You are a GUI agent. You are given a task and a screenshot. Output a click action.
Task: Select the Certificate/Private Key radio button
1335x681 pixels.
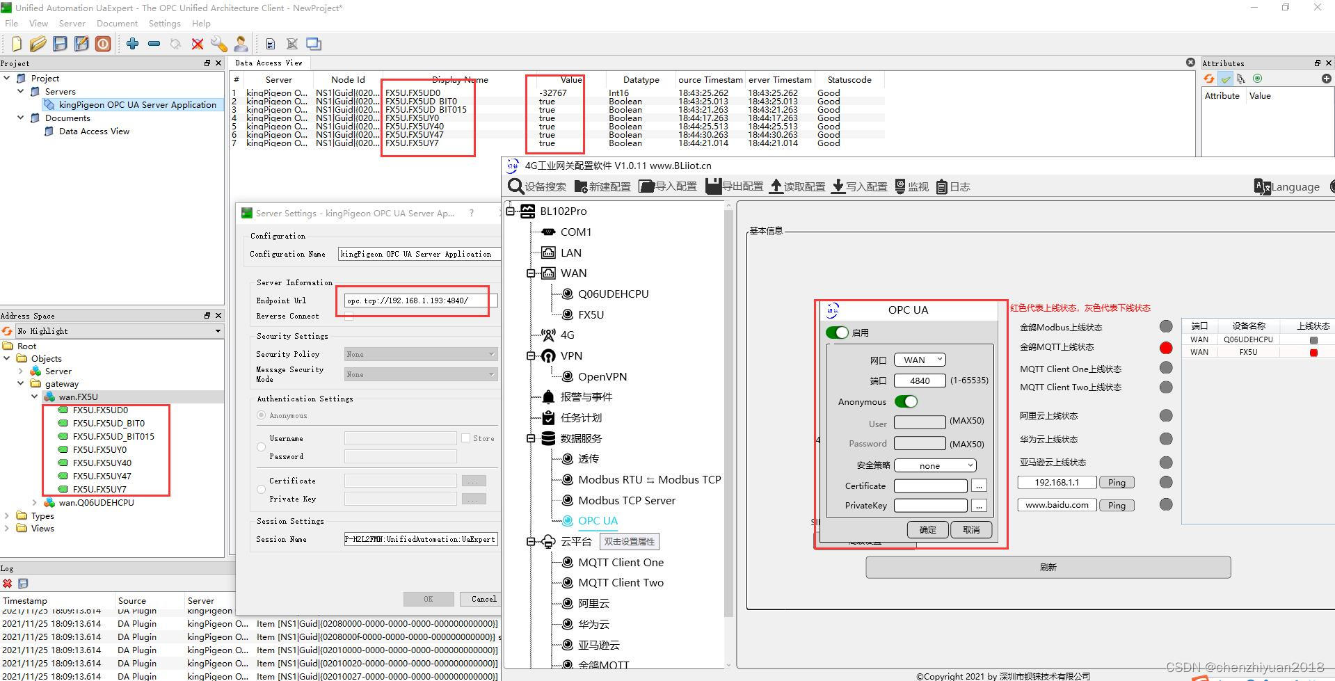pos(261,490)
